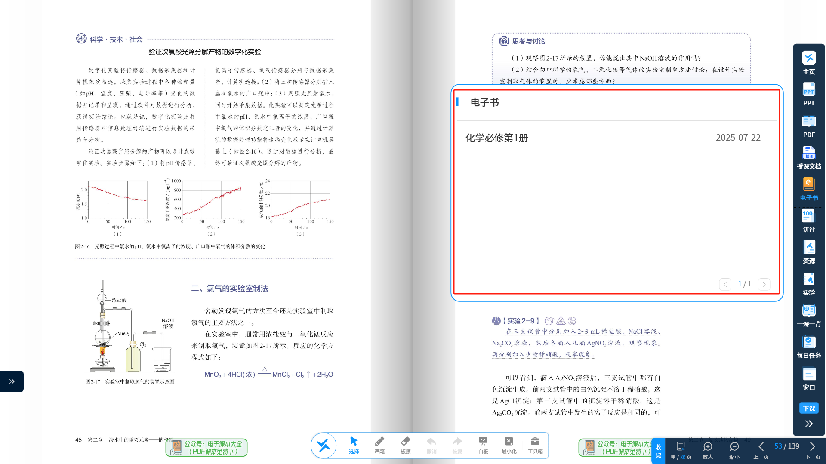Open 一课一背 lesson recitation
This screenshot has width=826, height=464.
pos(809,315)
